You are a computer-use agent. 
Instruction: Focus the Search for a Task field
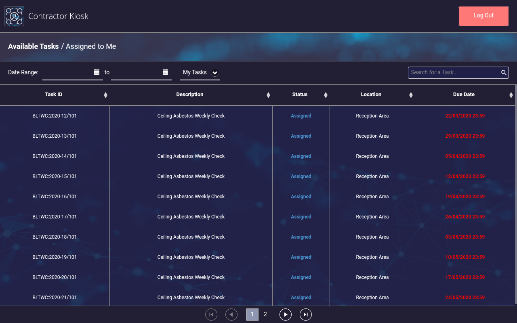[x=454, y=73]
